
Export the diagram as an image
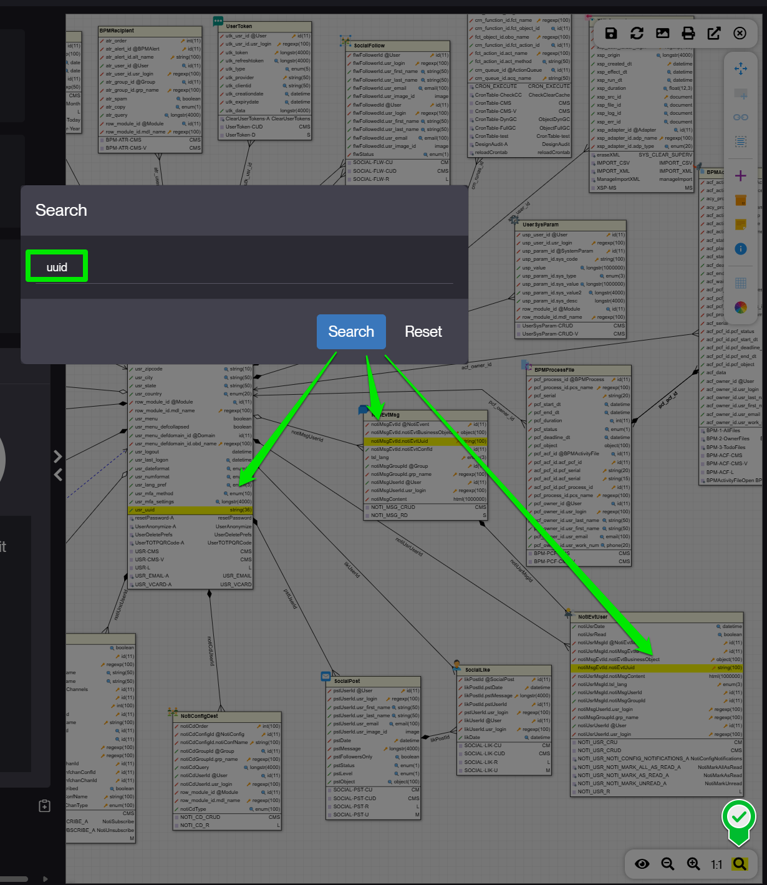point(663,33)
